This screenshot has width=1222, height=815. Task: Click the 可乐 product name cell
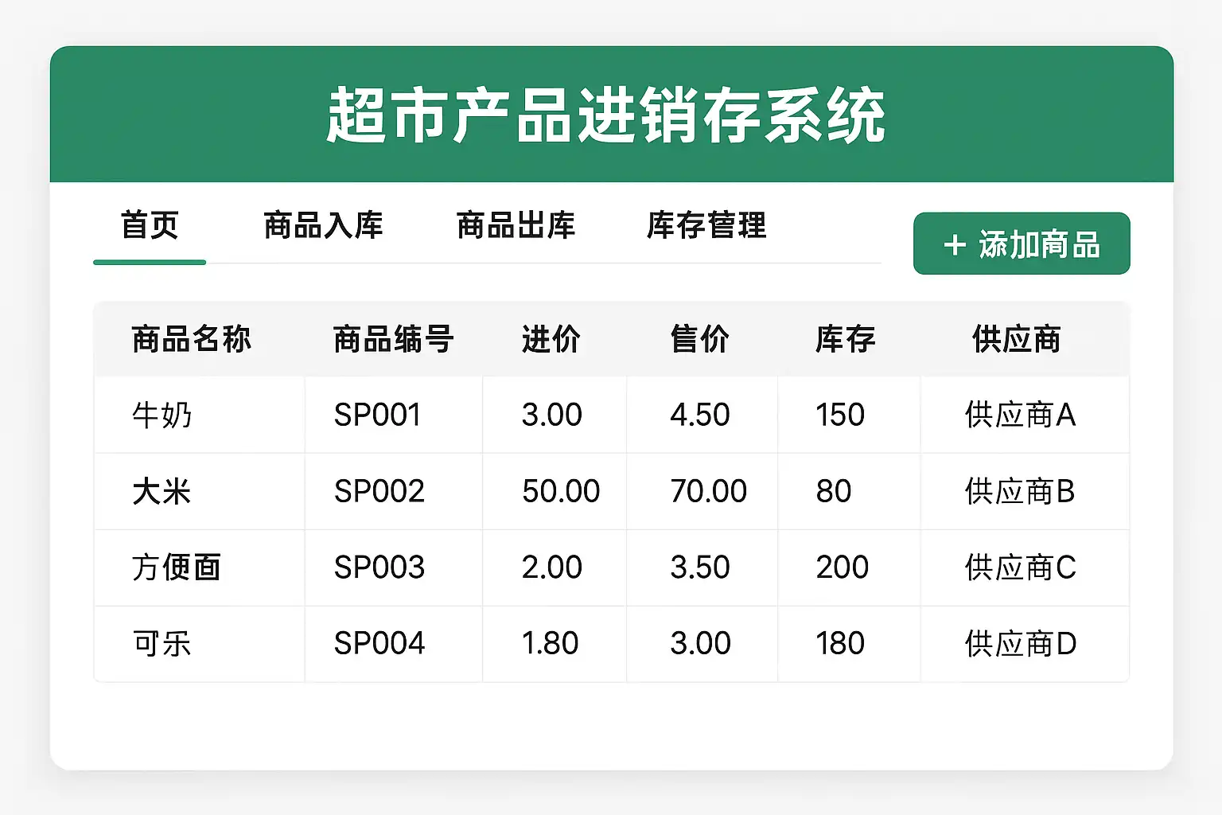click(162, 644)
